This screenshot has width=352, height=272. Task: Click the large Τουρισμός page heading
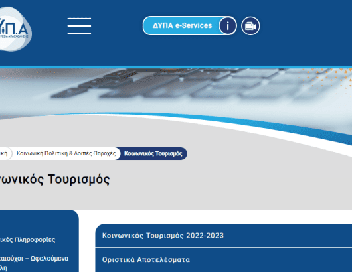[54, 179]
